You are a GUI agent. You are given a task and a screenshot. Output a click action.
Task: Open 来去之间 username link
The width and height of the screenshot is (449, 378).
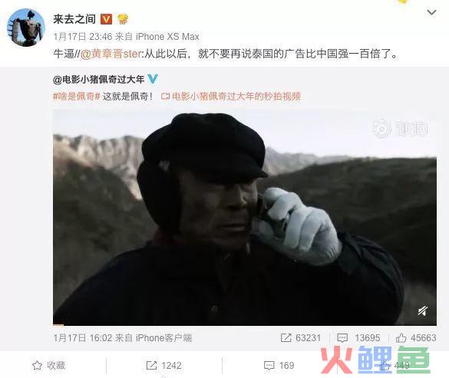pyautogui.click(x=74, y=19)
